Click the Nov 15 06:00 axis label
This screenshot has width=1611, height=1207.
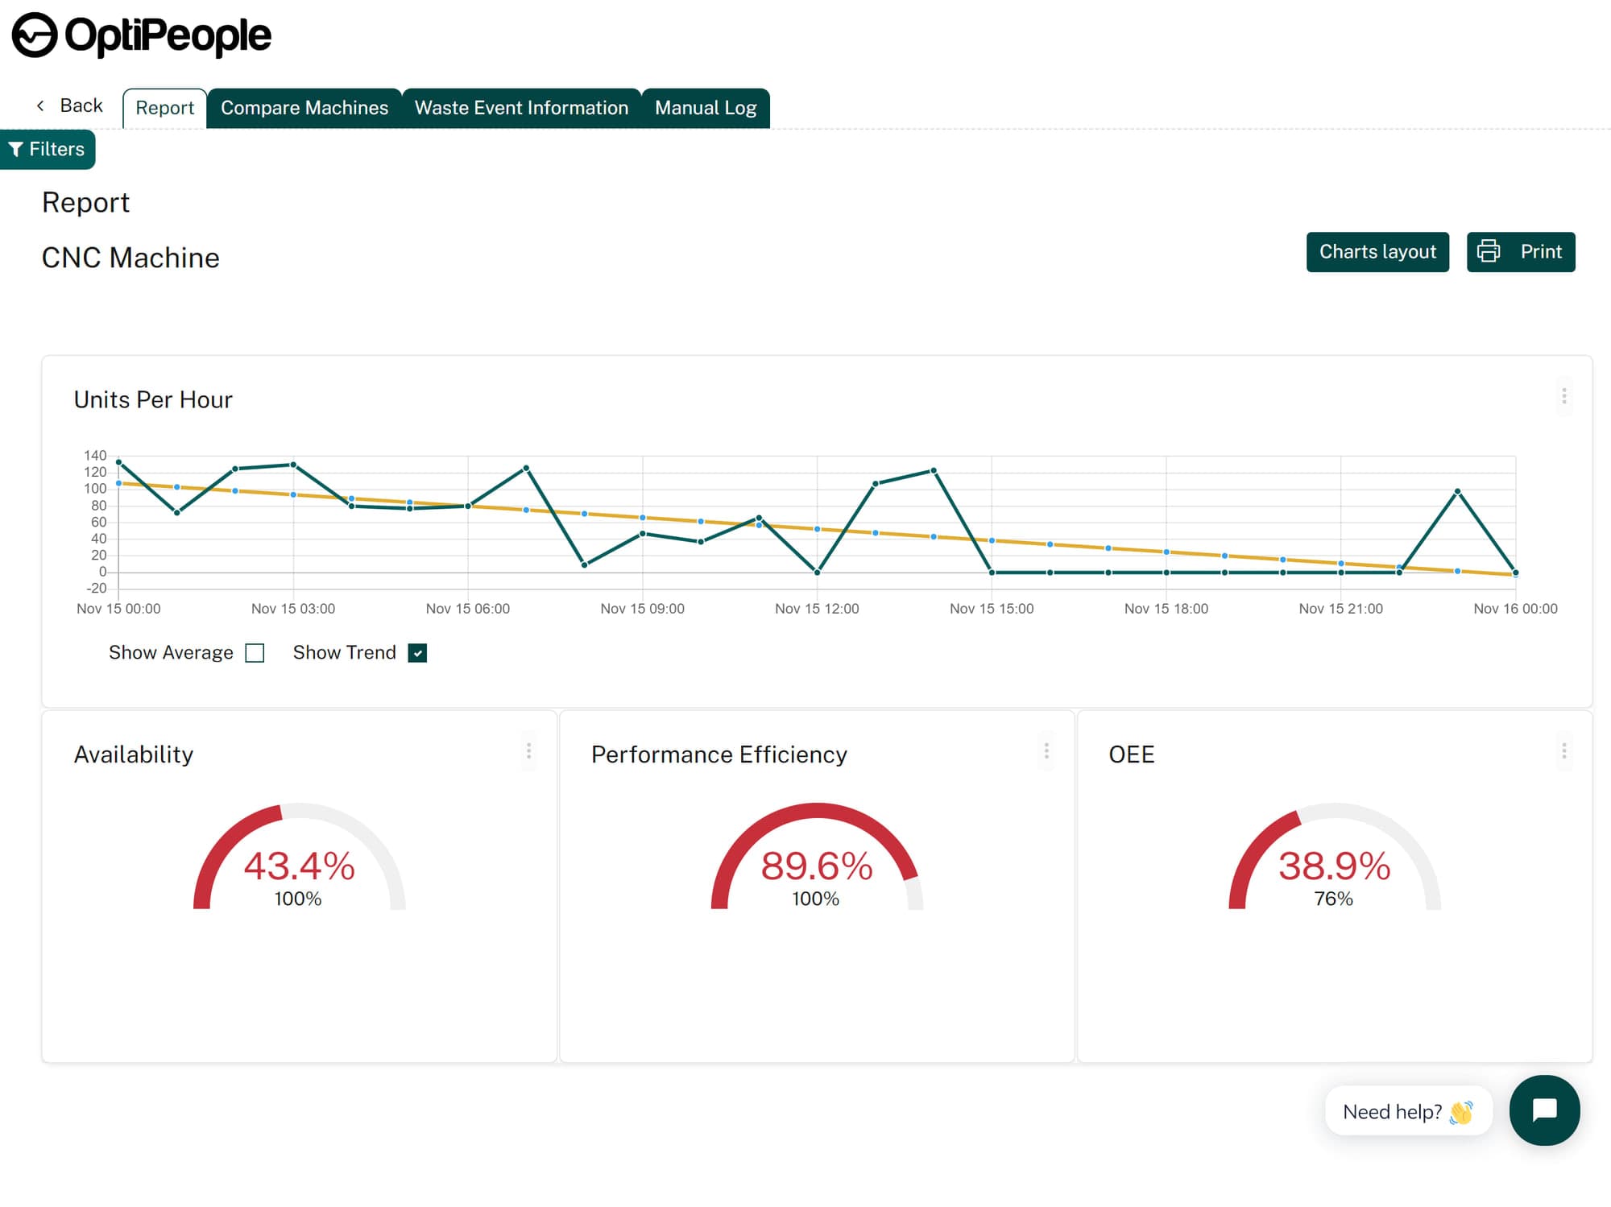(x=467, y=609)
